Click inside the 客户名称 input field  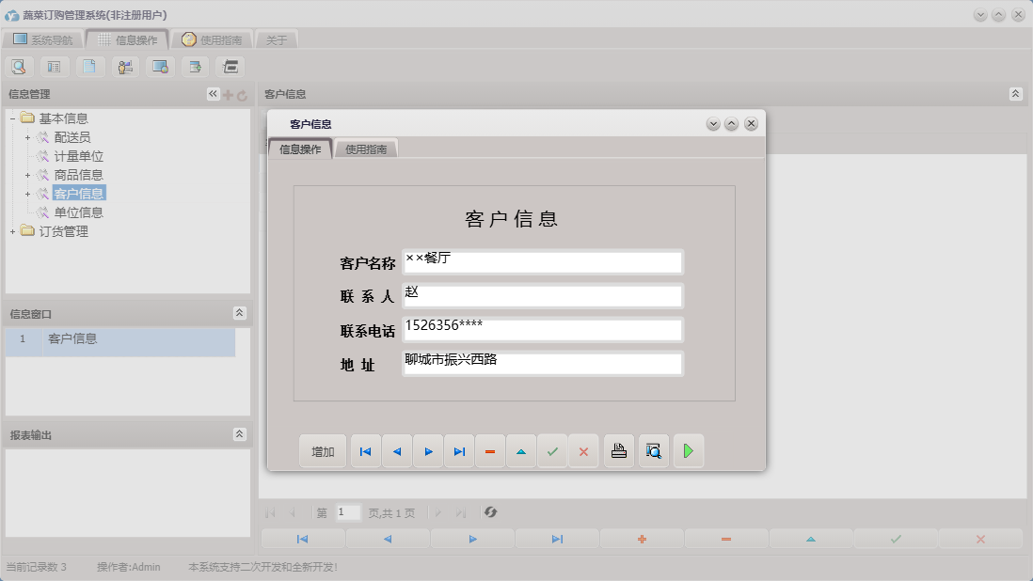pos(542,261)
